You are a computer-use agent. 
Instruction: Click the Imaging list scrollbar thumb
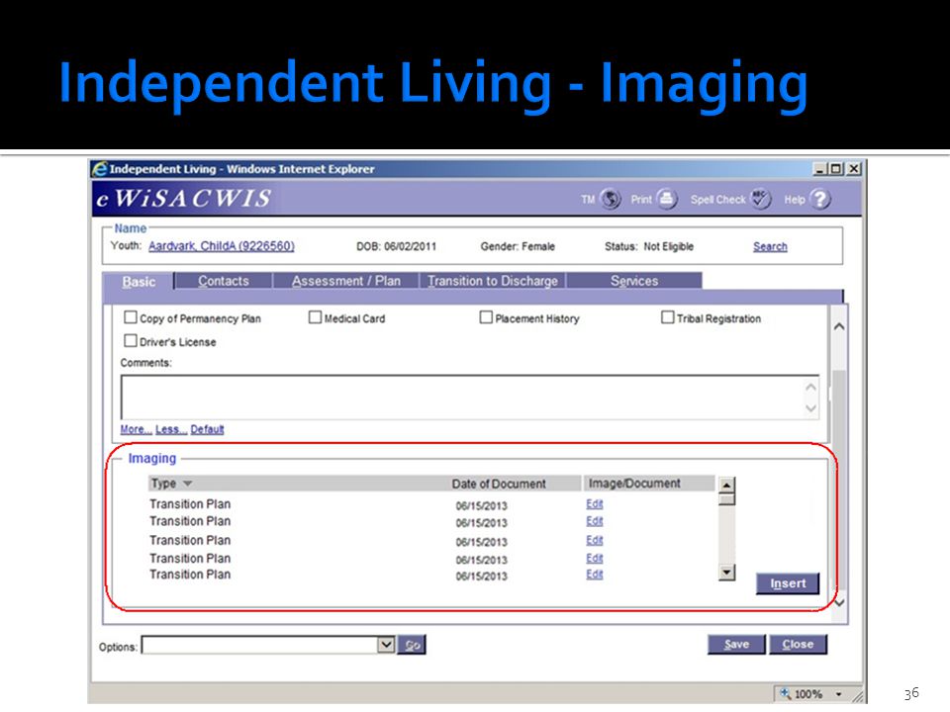point(726,499)
